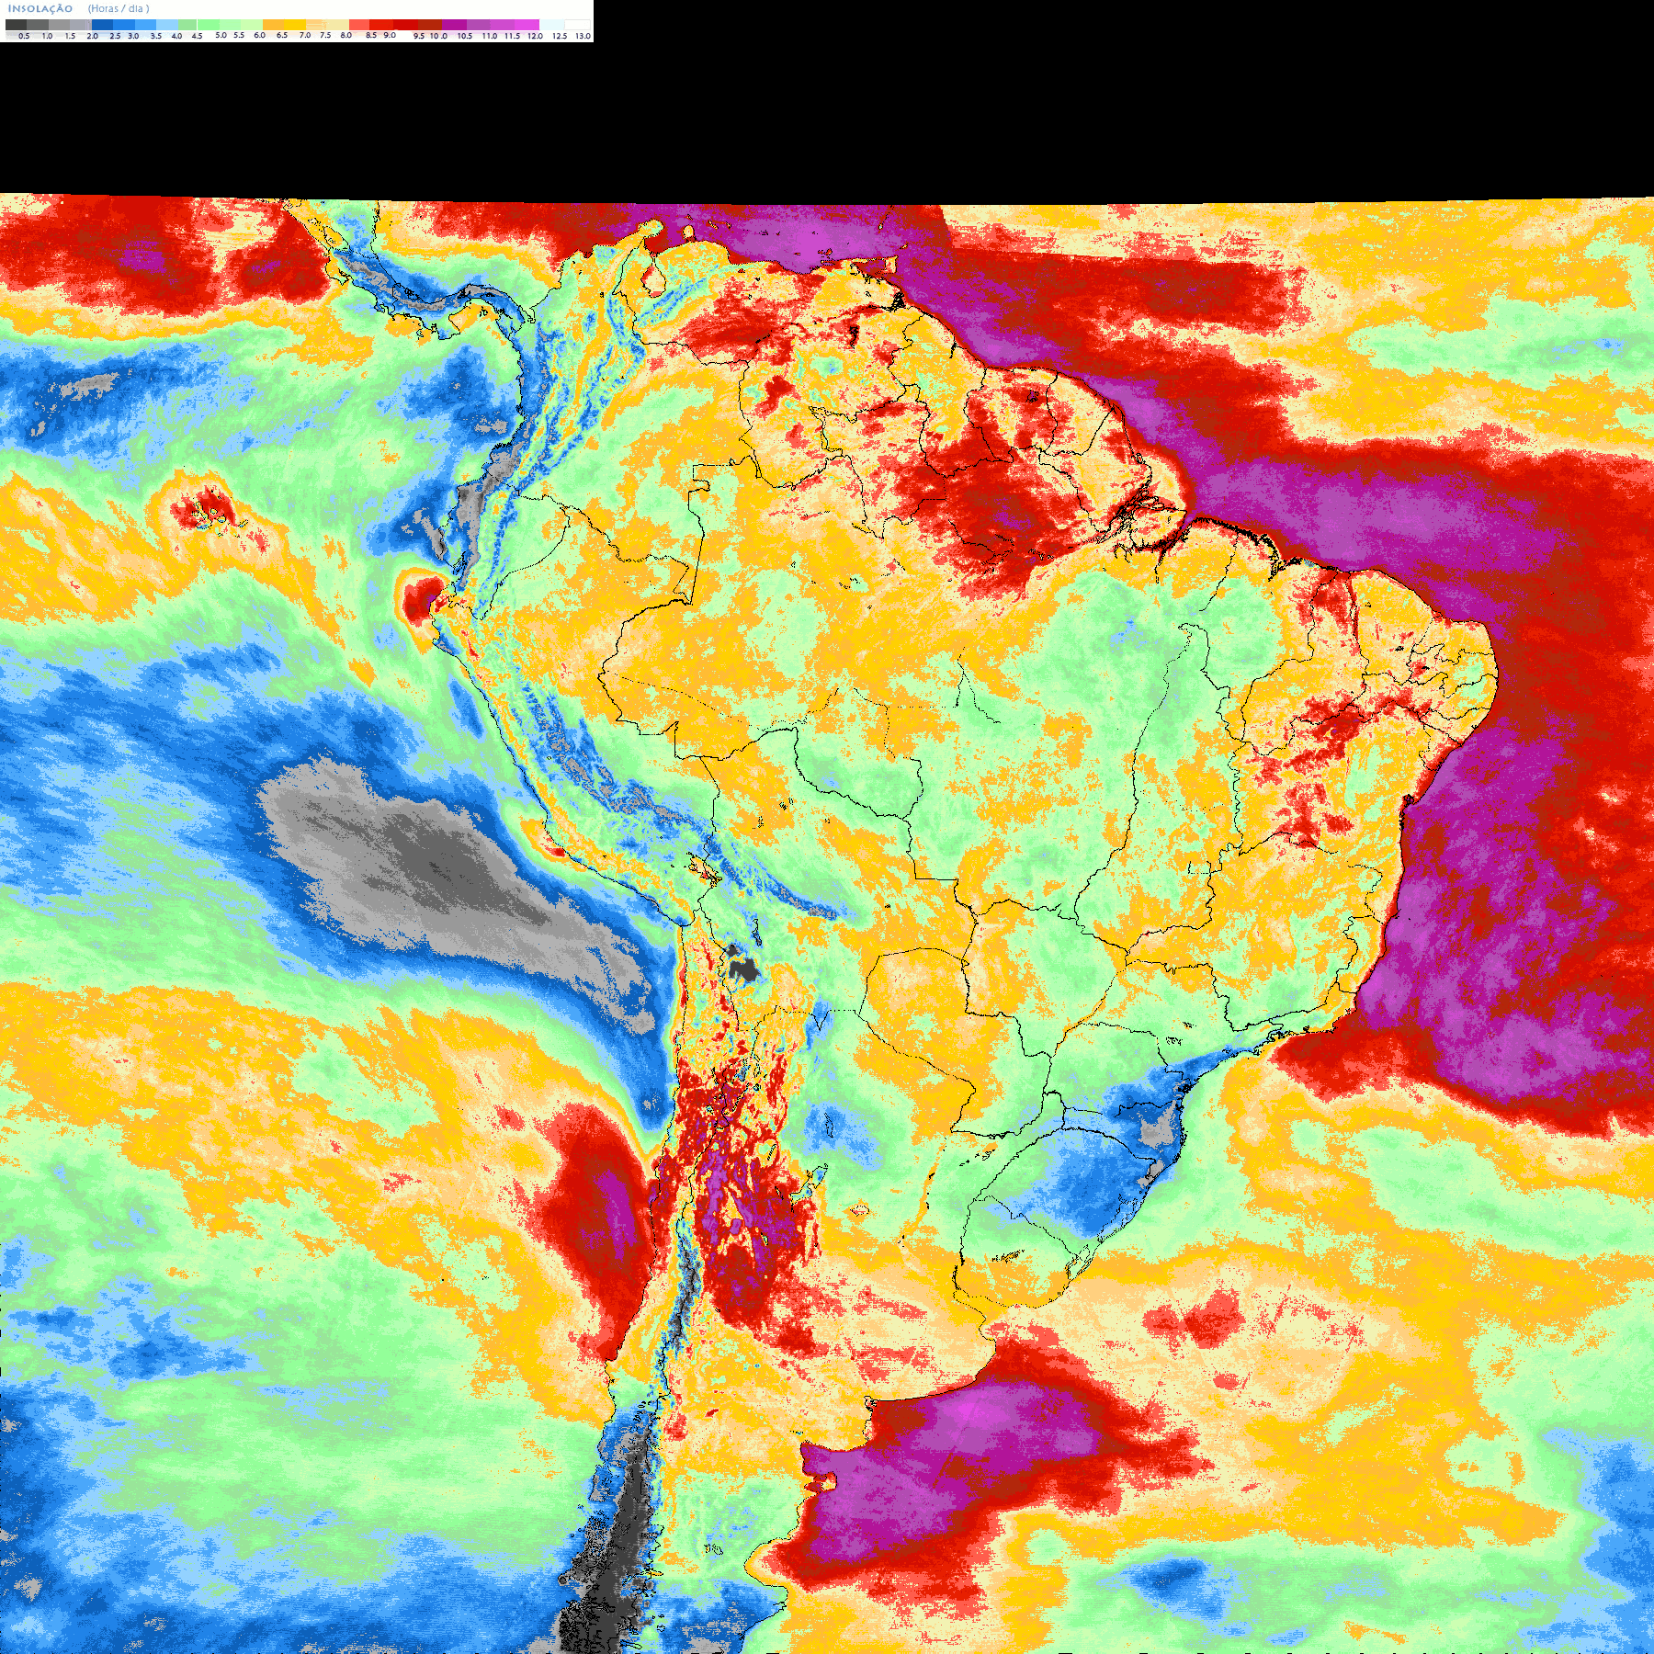
Task: Click the '6.0' legend value
Action: [x=259, y=35]
